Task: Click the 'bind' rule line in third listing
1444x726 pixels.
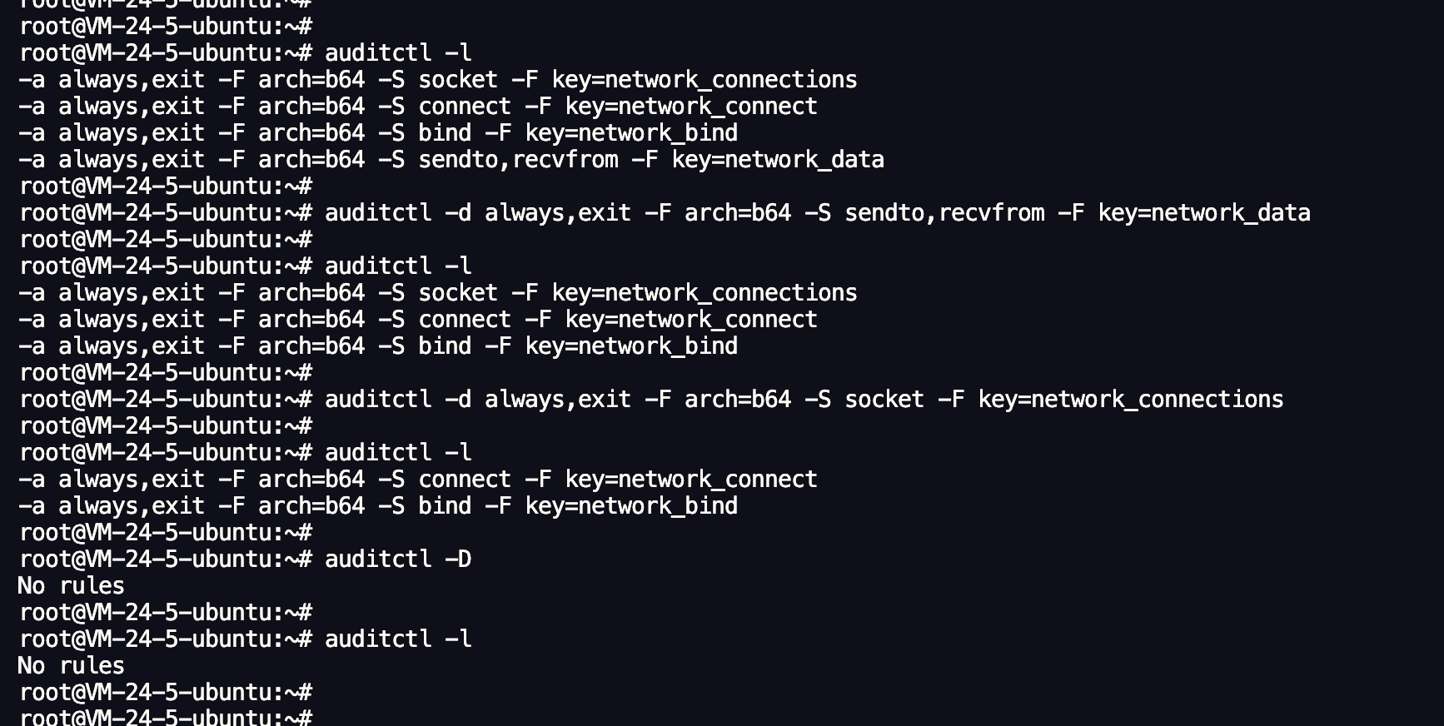Action: point(378,506)
